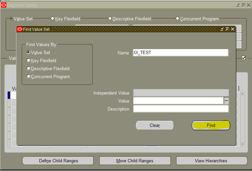Click the Clear button
This screenshot has width=252, height=171.
click(x=155, y=125)
